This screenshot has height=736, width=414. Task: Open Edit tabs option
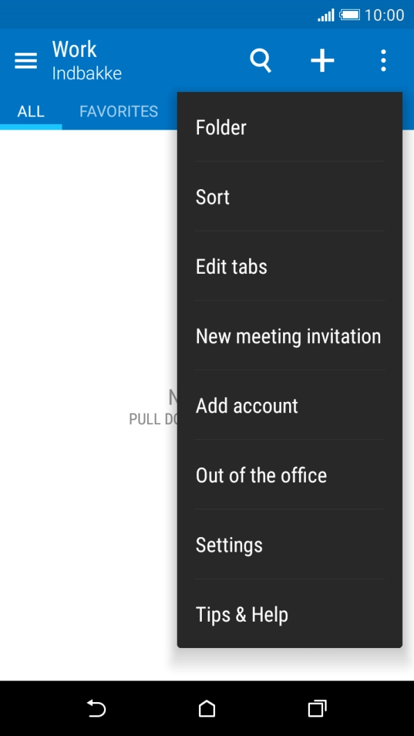(x=232, y=266)
